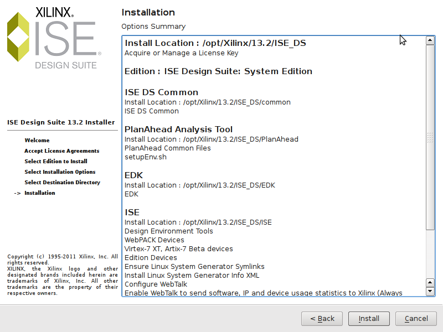The width and height of the screenshot is (443, 332).
Task: Click the Install button
Action: 369,319
